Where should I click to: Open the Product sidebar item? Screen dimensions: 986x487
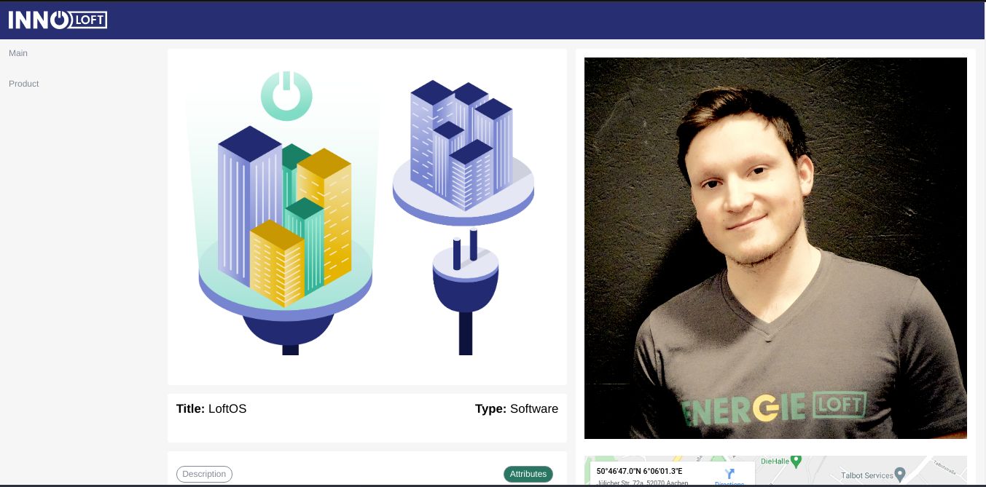tap(24, 84)
